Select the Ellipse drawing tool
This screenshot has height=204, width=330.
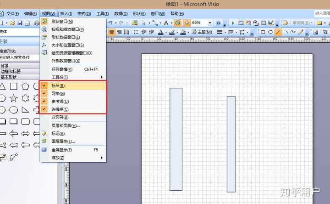tap(271, 32)
